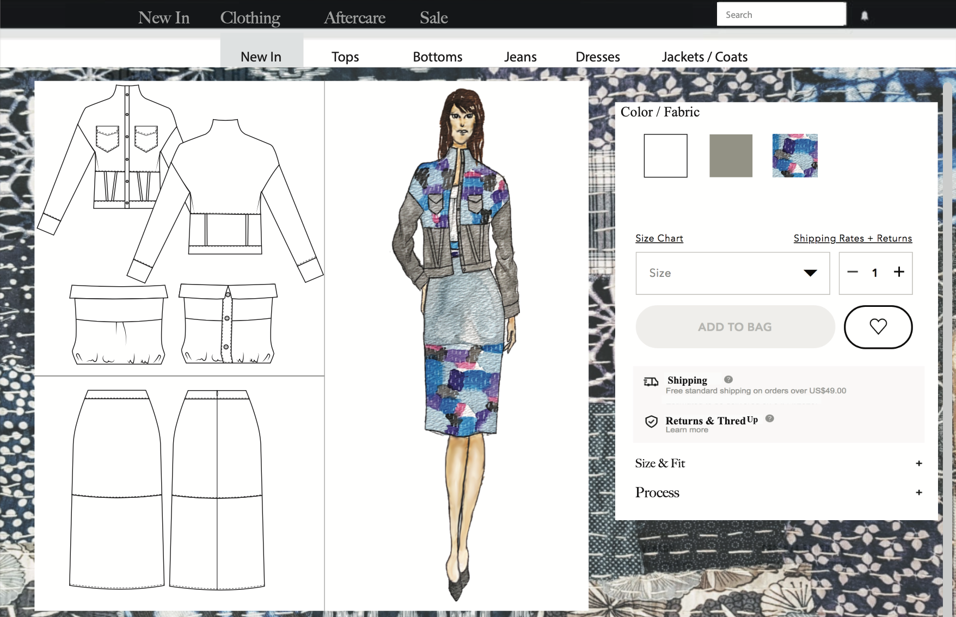The image size is (956, 617).
Task: Click the Returns shield check icon
Action: pos(651,422)
